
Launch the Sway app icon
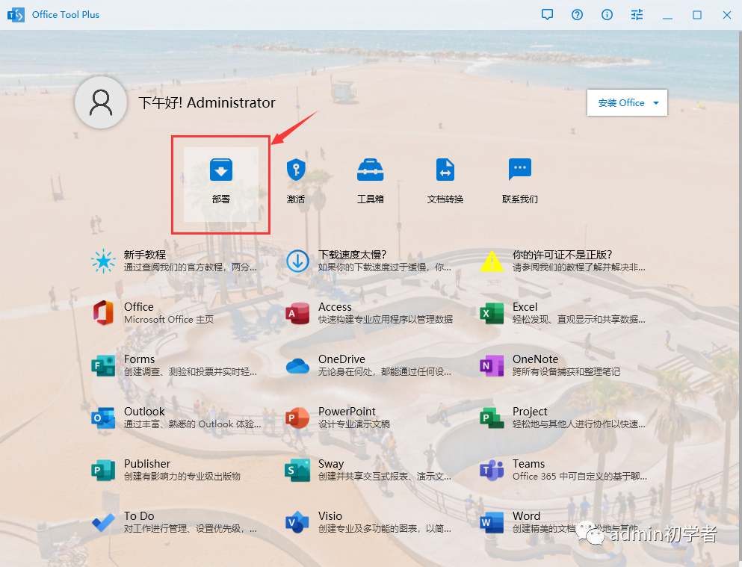tap(297, 470)
